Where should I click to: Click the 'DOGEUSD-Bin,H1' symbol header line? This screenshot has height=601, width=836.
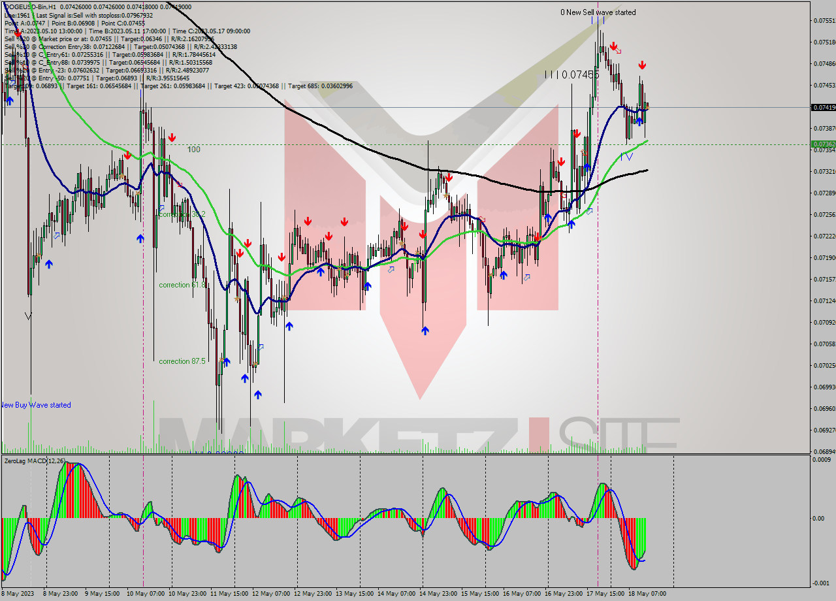pos(98,7)
